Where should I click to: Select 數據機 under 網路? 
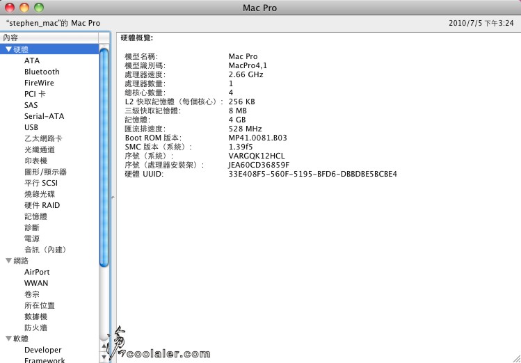click(36, 316)
